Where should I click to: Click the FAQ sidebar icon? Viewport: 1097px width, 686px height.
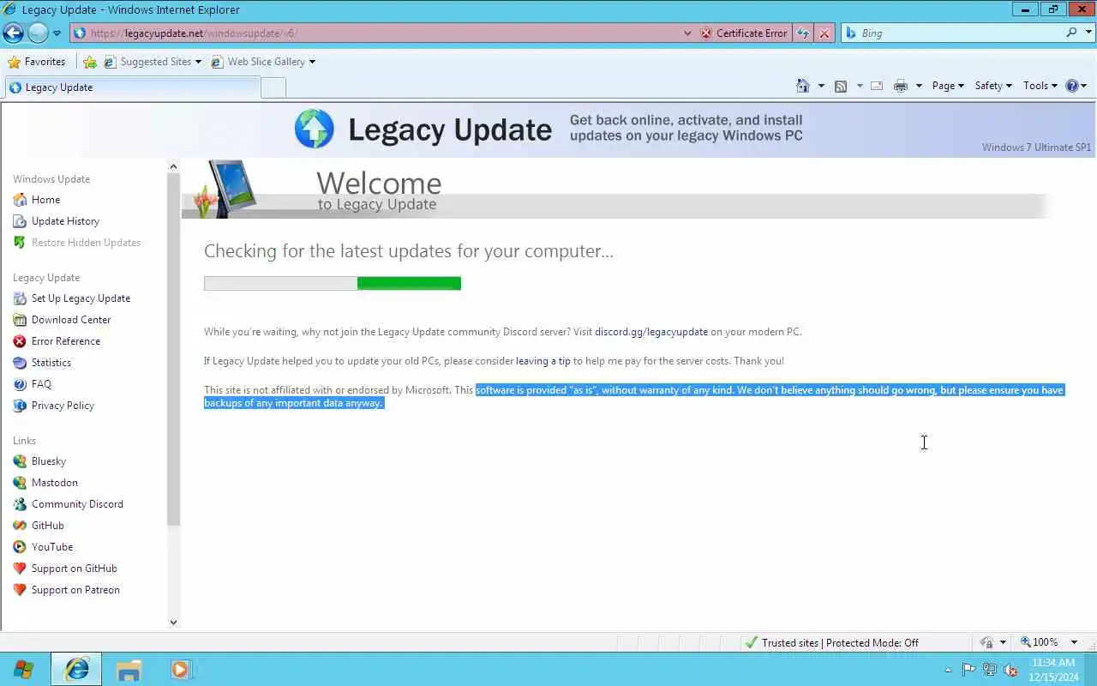pyautogui.click(x=20, y=384)
